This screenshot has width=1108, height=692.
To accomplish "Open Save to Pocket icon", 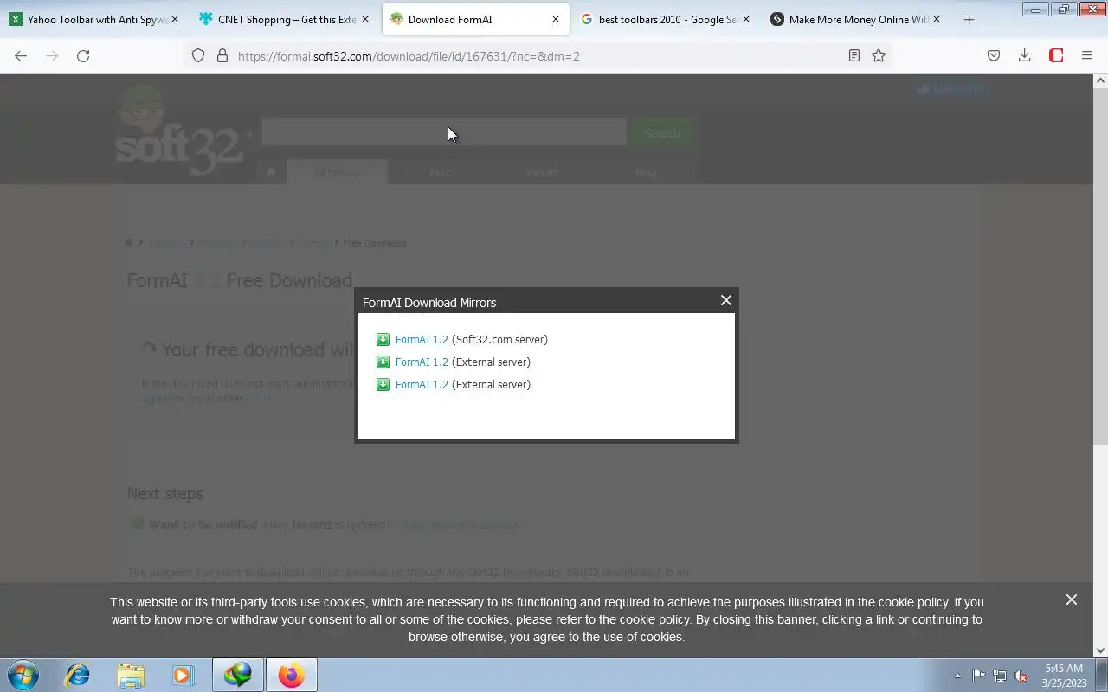I will [x=994, y=55].
